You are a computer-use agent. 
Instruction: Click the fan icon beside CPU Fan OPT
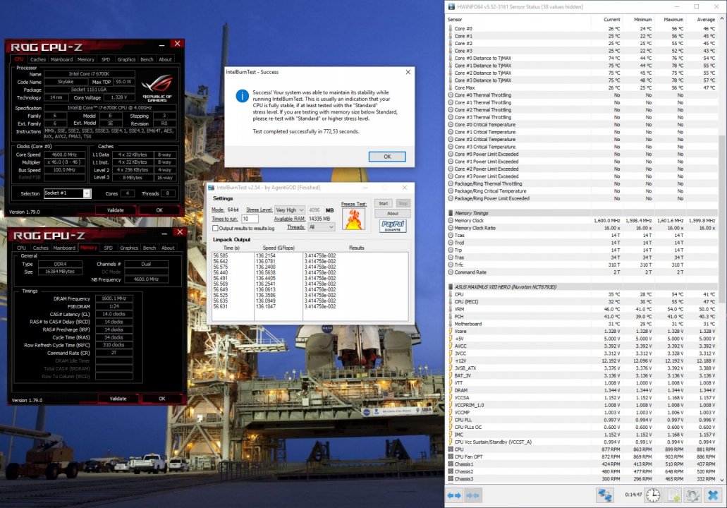[450, 456]
